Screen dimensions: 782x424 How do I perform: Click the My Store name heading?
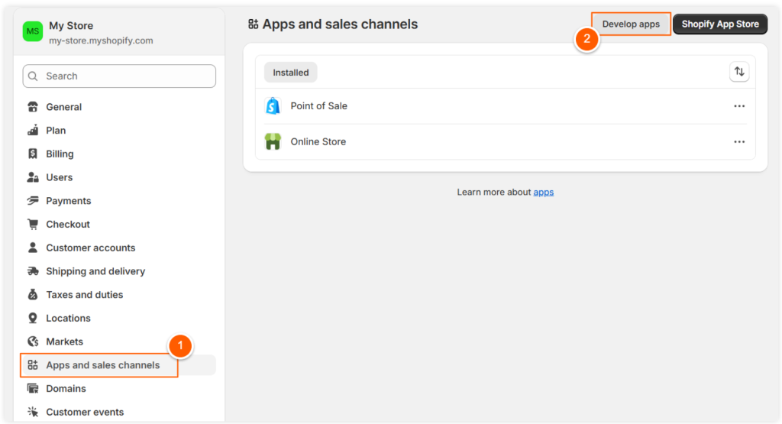(71, 25)
